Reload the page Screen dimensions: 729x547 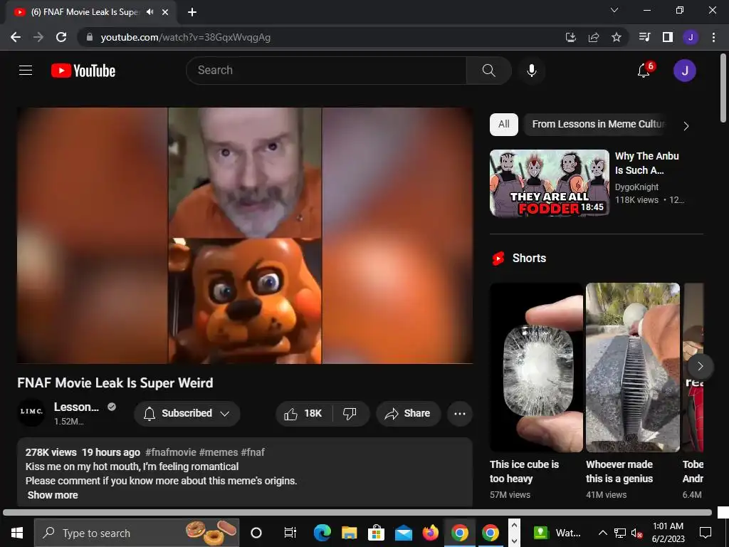61,37
